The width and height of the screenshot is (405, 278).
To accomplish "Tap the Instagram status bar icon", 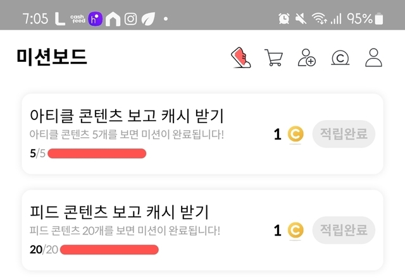I will point(131,18).
